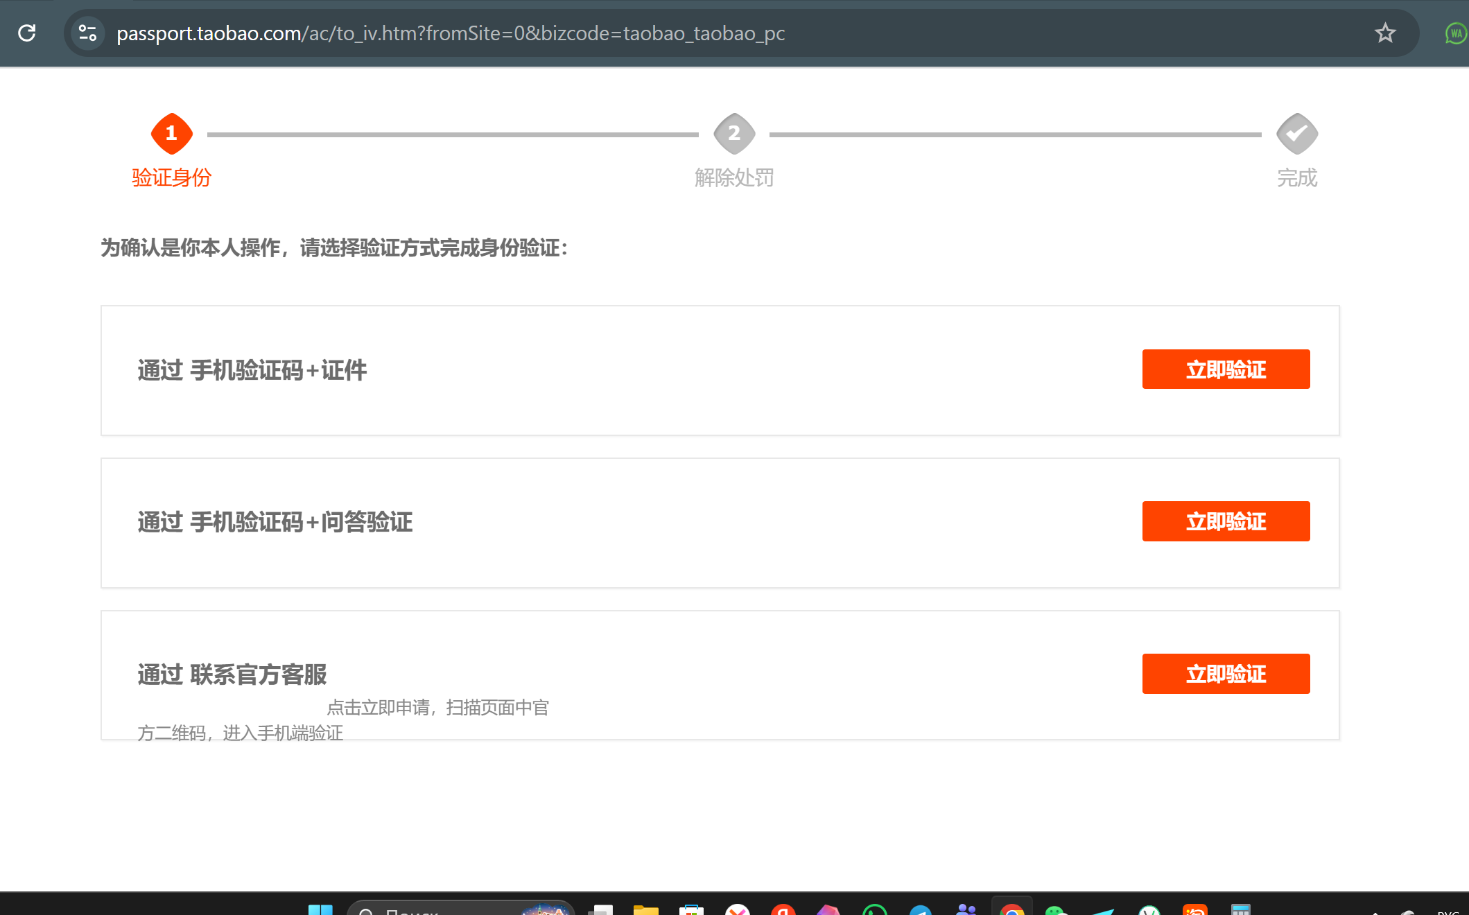The height and width of the screenshot is (915, 1469).
Task: Click the 解除处罚 step label
Action: [x=734, y=177]
